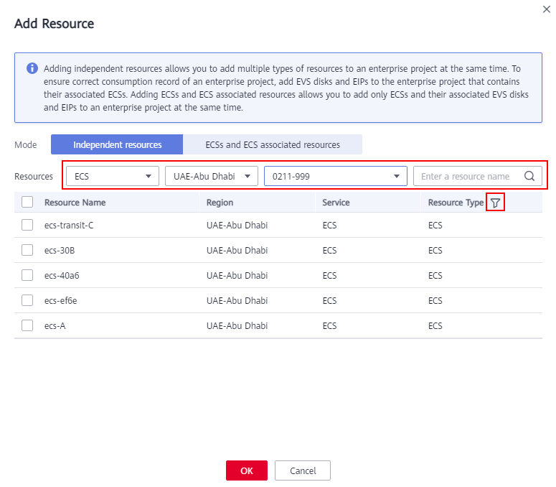Click the ecs-A resource name
This screenshot has height=487, width=556.
(55, 326)
